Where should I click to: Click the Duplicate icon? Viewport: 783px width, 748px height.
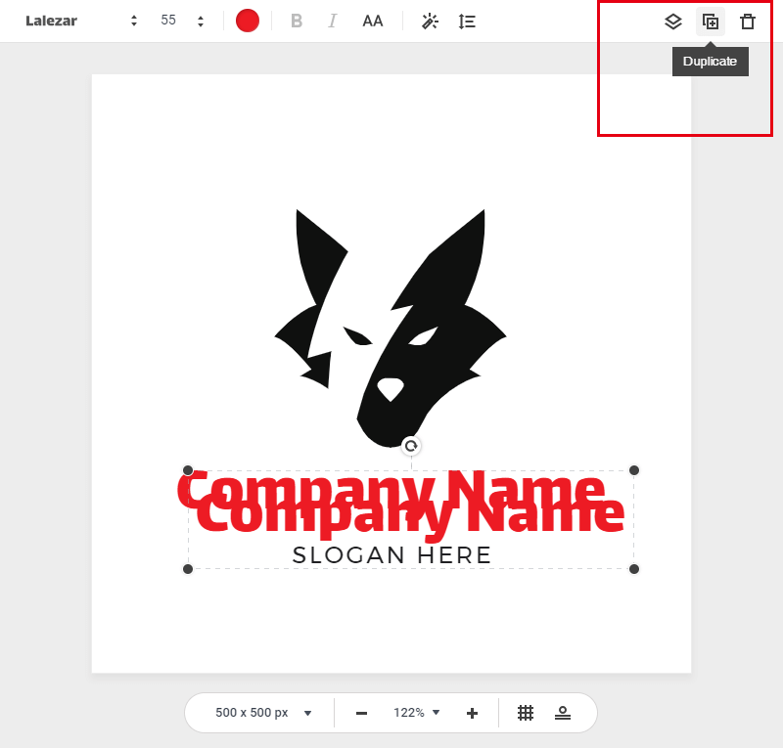(711, 22)
